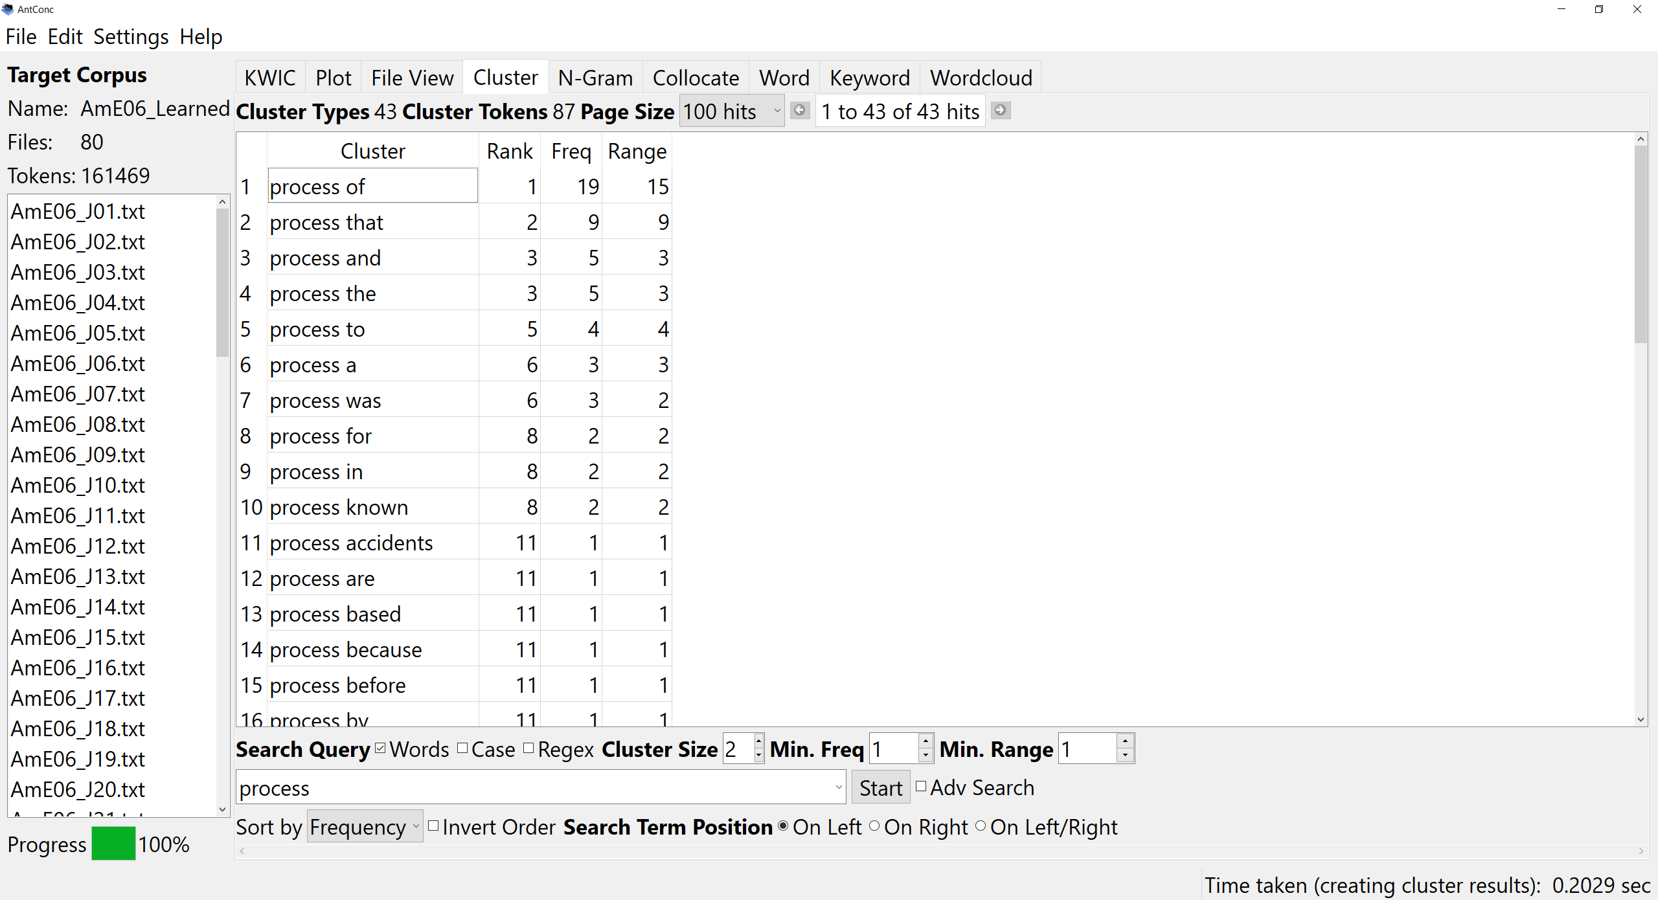Select the Collocate tool icon
1658x900 pixels.
(x=695, y=78)
